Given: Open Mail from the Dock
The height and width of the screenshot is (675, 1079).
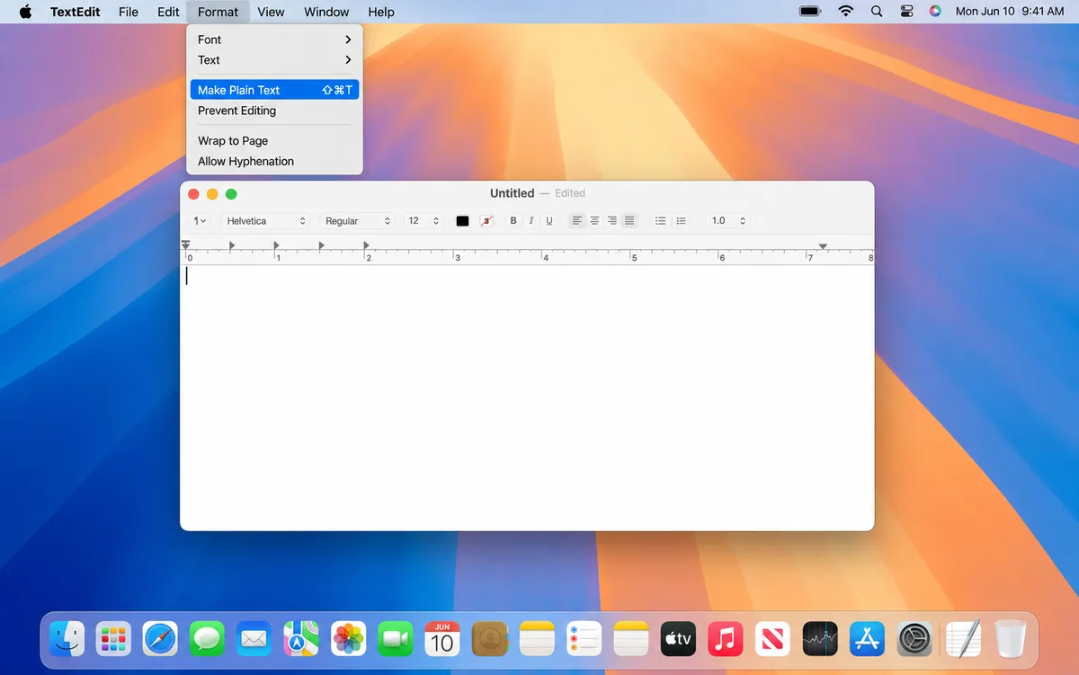Looking at the screenshot, I should click(x=254, y=639).
